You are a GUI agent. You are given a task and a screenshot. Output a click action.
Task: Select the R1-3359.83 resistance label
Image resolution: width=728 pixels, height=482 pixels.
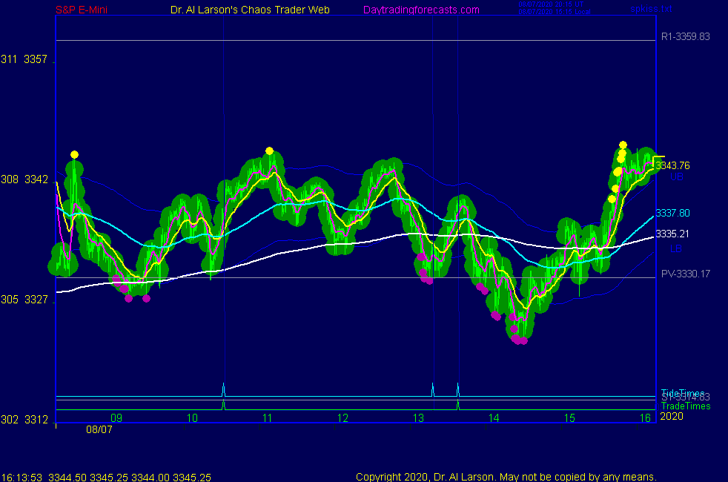(x=685, y=36)
